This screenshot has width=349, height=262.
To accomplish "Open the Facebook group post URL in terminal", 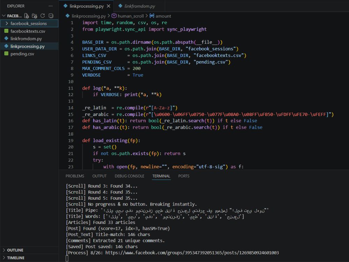I will 192,253.
